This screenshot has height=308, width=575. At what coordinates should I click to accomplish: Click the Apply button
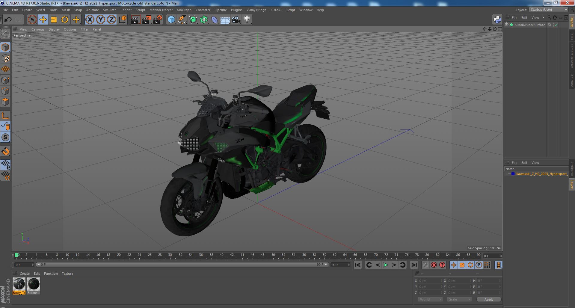489,299
